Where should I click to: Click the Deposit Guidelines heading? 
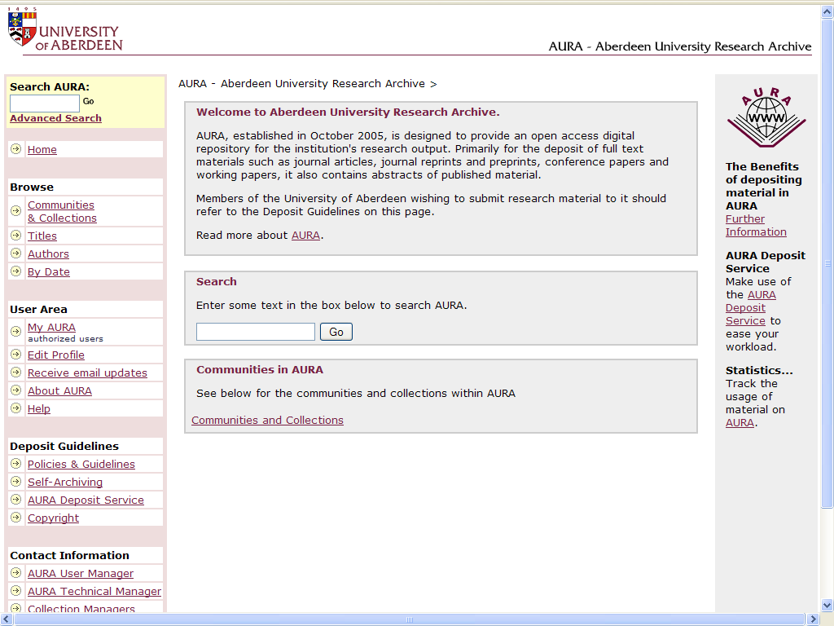[64, 446]
